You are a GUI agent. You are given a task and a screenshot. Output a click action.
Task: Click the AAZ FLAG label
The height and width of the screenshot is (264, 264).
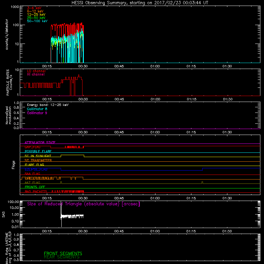32,182
